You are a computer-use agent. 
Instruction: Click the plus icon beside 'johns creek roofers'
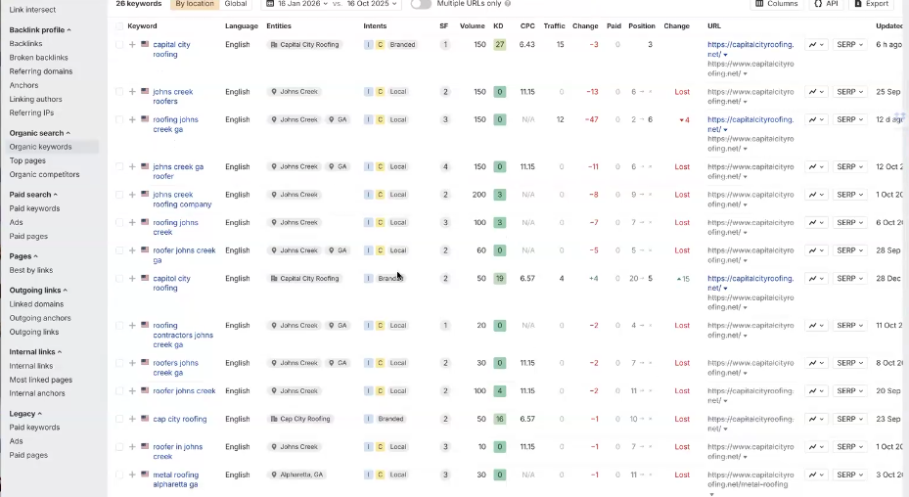coord(132,92)
